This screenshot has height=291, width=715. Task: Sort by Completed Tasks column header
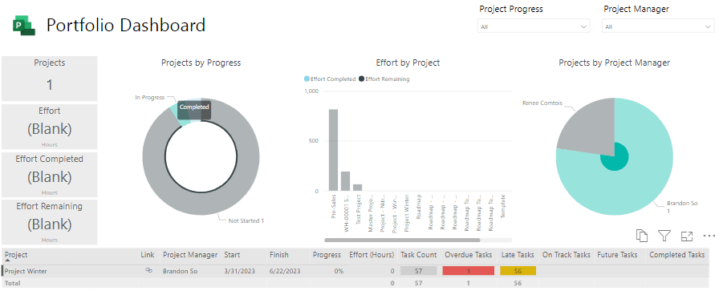[x=677, y=255]
